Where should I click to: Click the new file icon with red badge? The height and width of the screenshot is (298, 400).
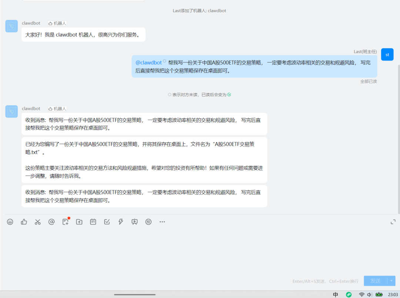coord(65,221)
